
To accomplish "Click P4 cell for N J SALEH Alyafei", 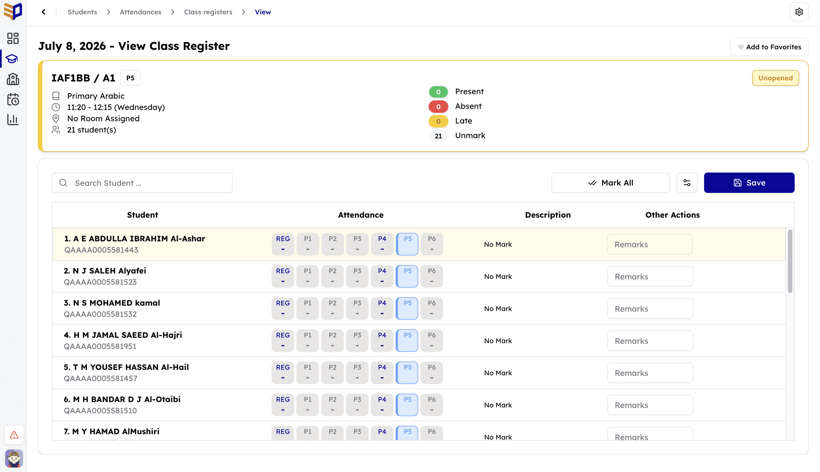I will (x=382, y=276).
